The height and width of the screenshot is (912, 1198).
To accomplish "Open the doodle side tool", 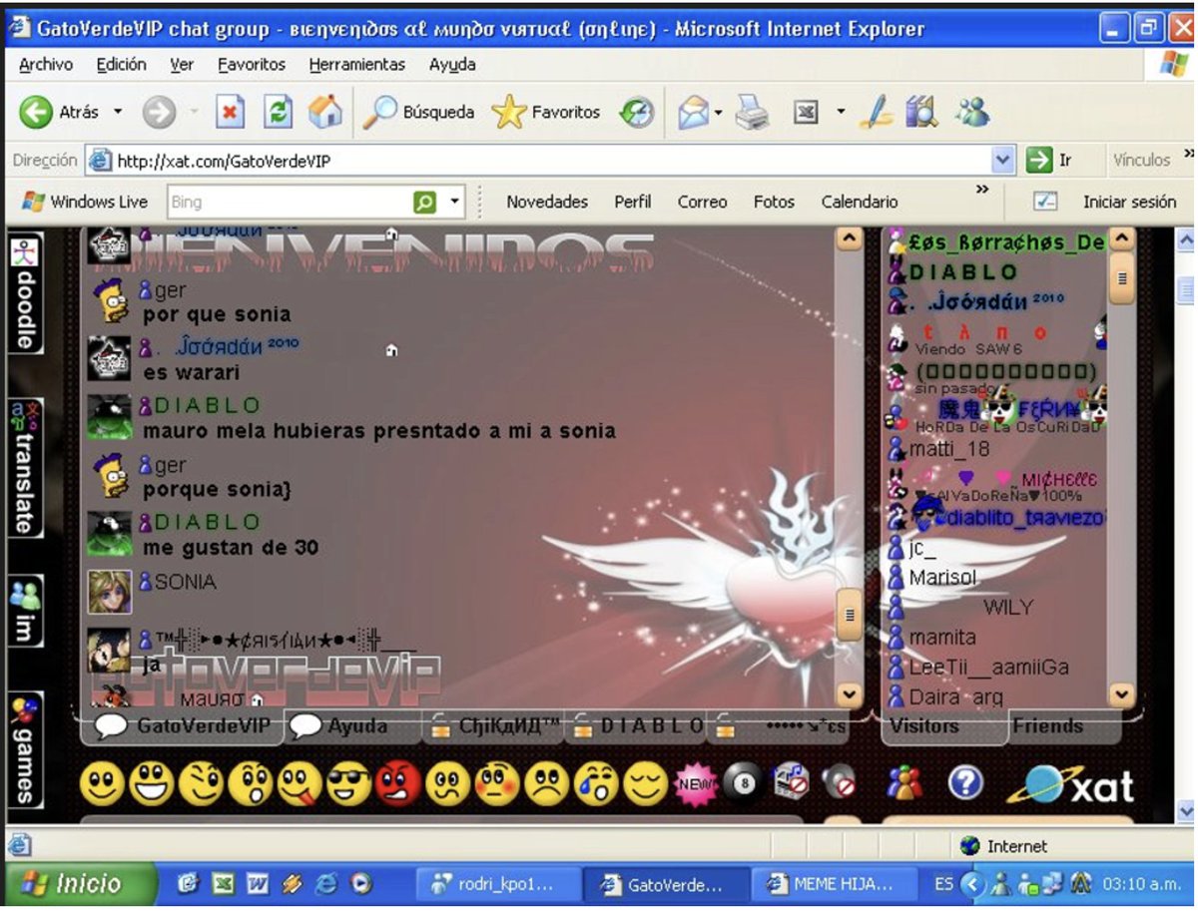I will point(24,291).
